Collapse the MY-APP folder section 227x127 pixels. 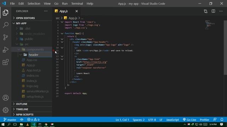32,23
